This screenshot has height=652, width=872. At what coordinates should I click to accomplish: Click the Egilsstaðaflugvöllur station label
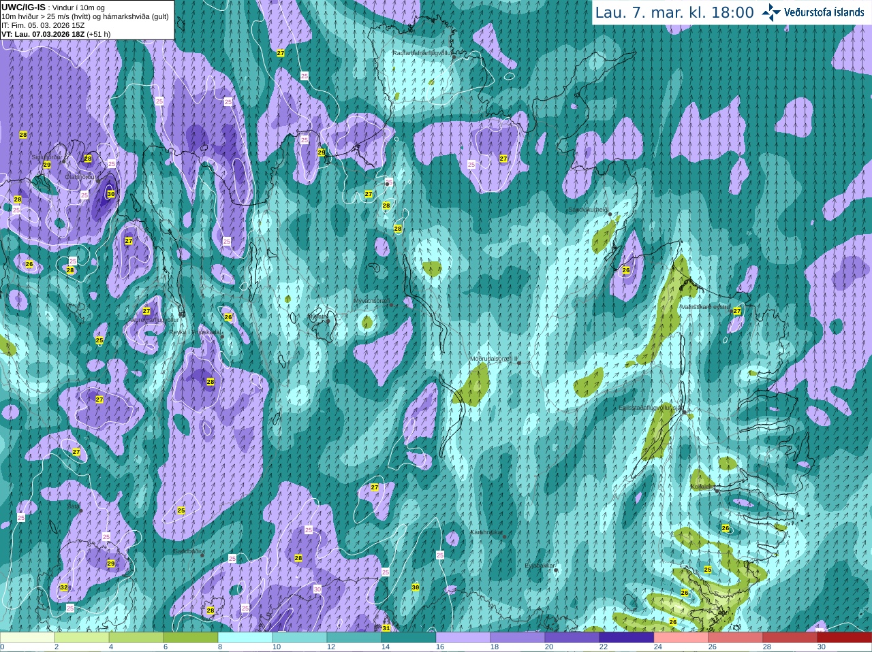point(651,407)
